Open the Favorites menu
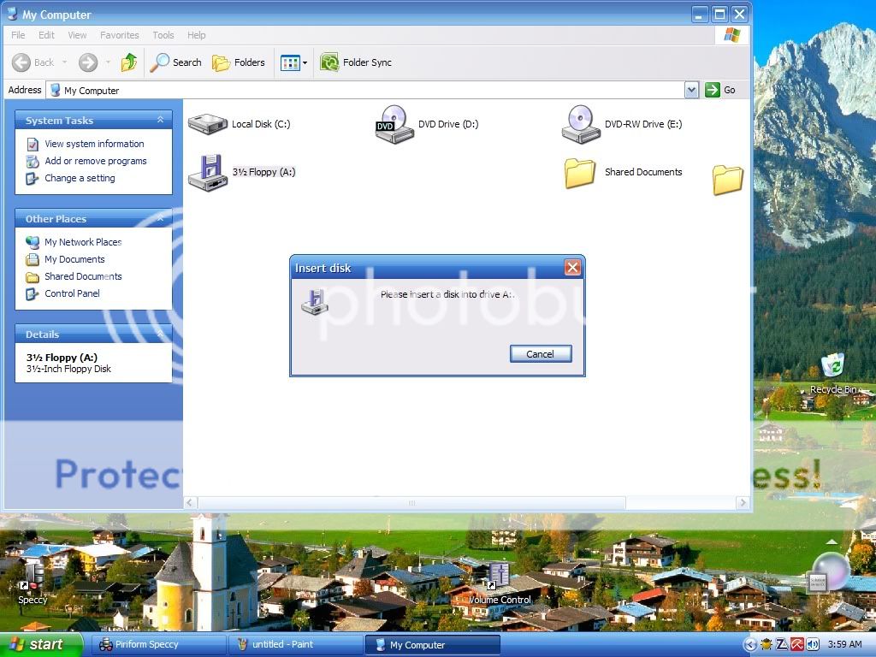 pyautogui.click(x=119, y=35)
